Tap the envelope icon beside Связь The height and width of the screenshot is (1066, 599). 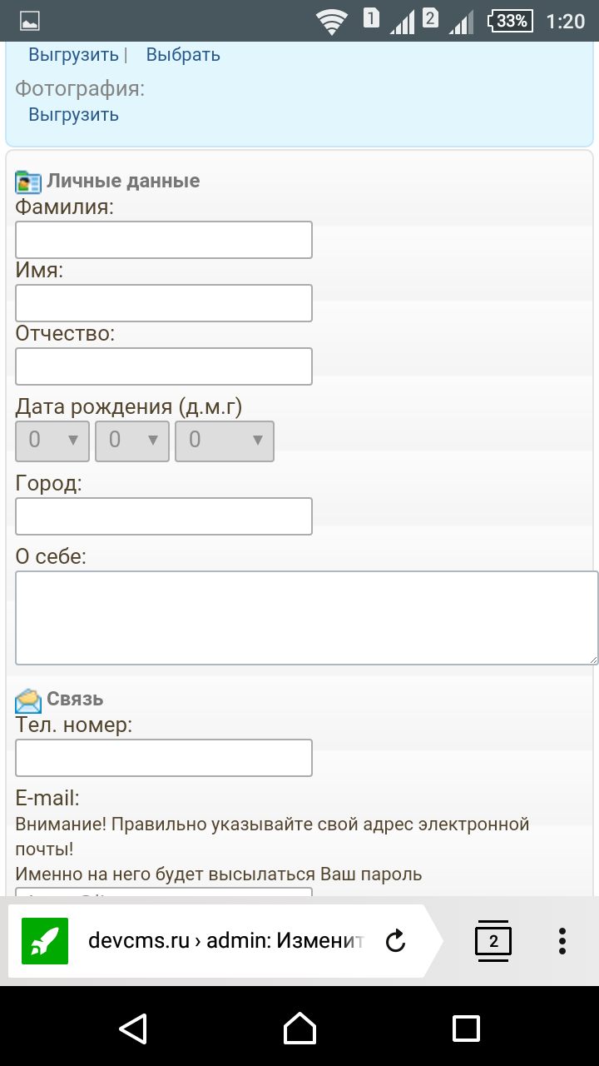coord(28,700)
